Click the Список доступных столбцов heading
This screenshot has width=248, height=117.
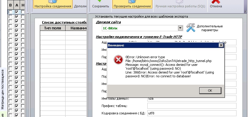click(64, 23)
